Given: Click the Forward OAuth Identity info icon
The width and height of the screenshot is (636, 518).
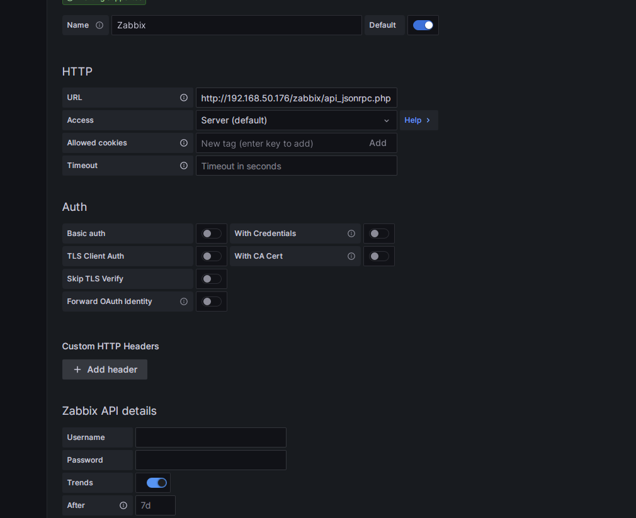Looking at the screenshot, I should pos(184,301).
